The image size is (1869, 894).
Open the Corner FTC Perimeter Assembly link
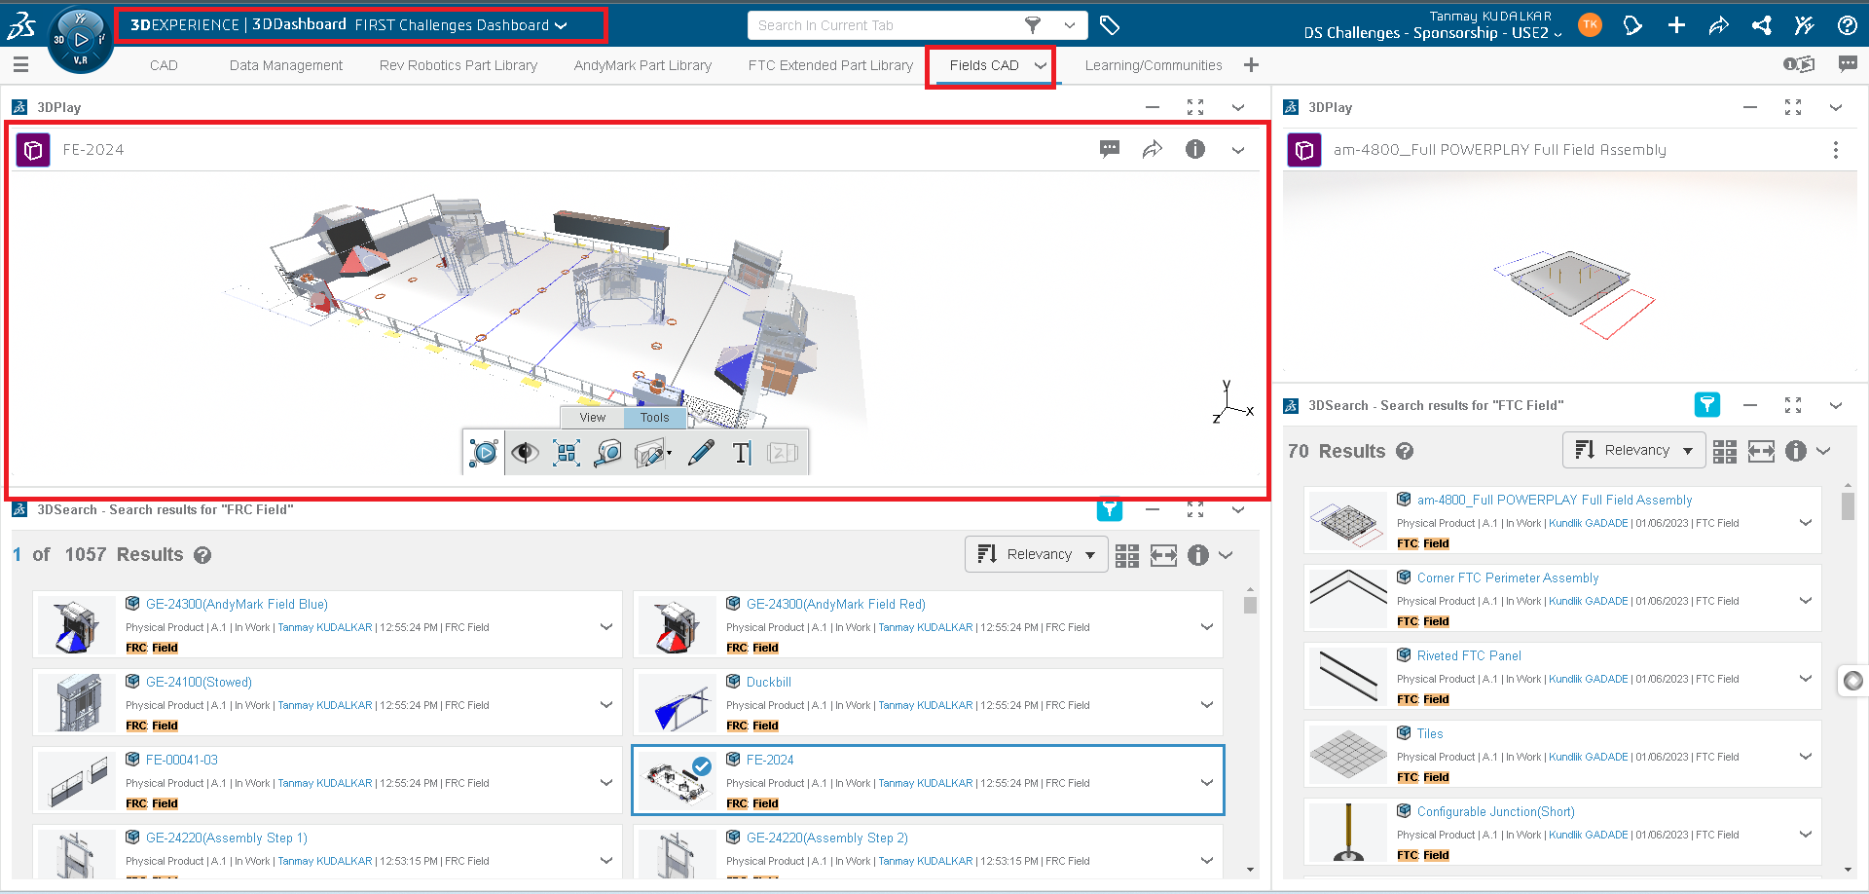pyautogui.click(x=1507, y=577)
